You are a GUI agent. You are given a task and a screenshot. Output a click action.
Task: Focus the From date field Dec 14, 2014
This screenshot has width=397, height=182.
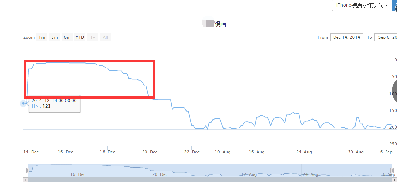[x=347, y=37]
